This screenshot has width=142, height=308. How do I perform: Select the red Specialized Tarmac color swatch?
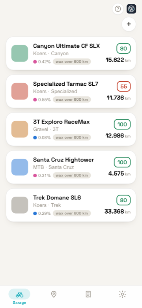pyautogui.click(x=20, y=91)
